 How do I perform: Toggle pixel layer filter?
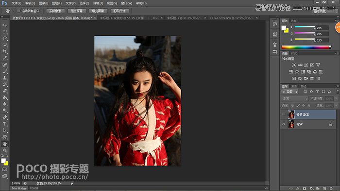coord(306,92)
